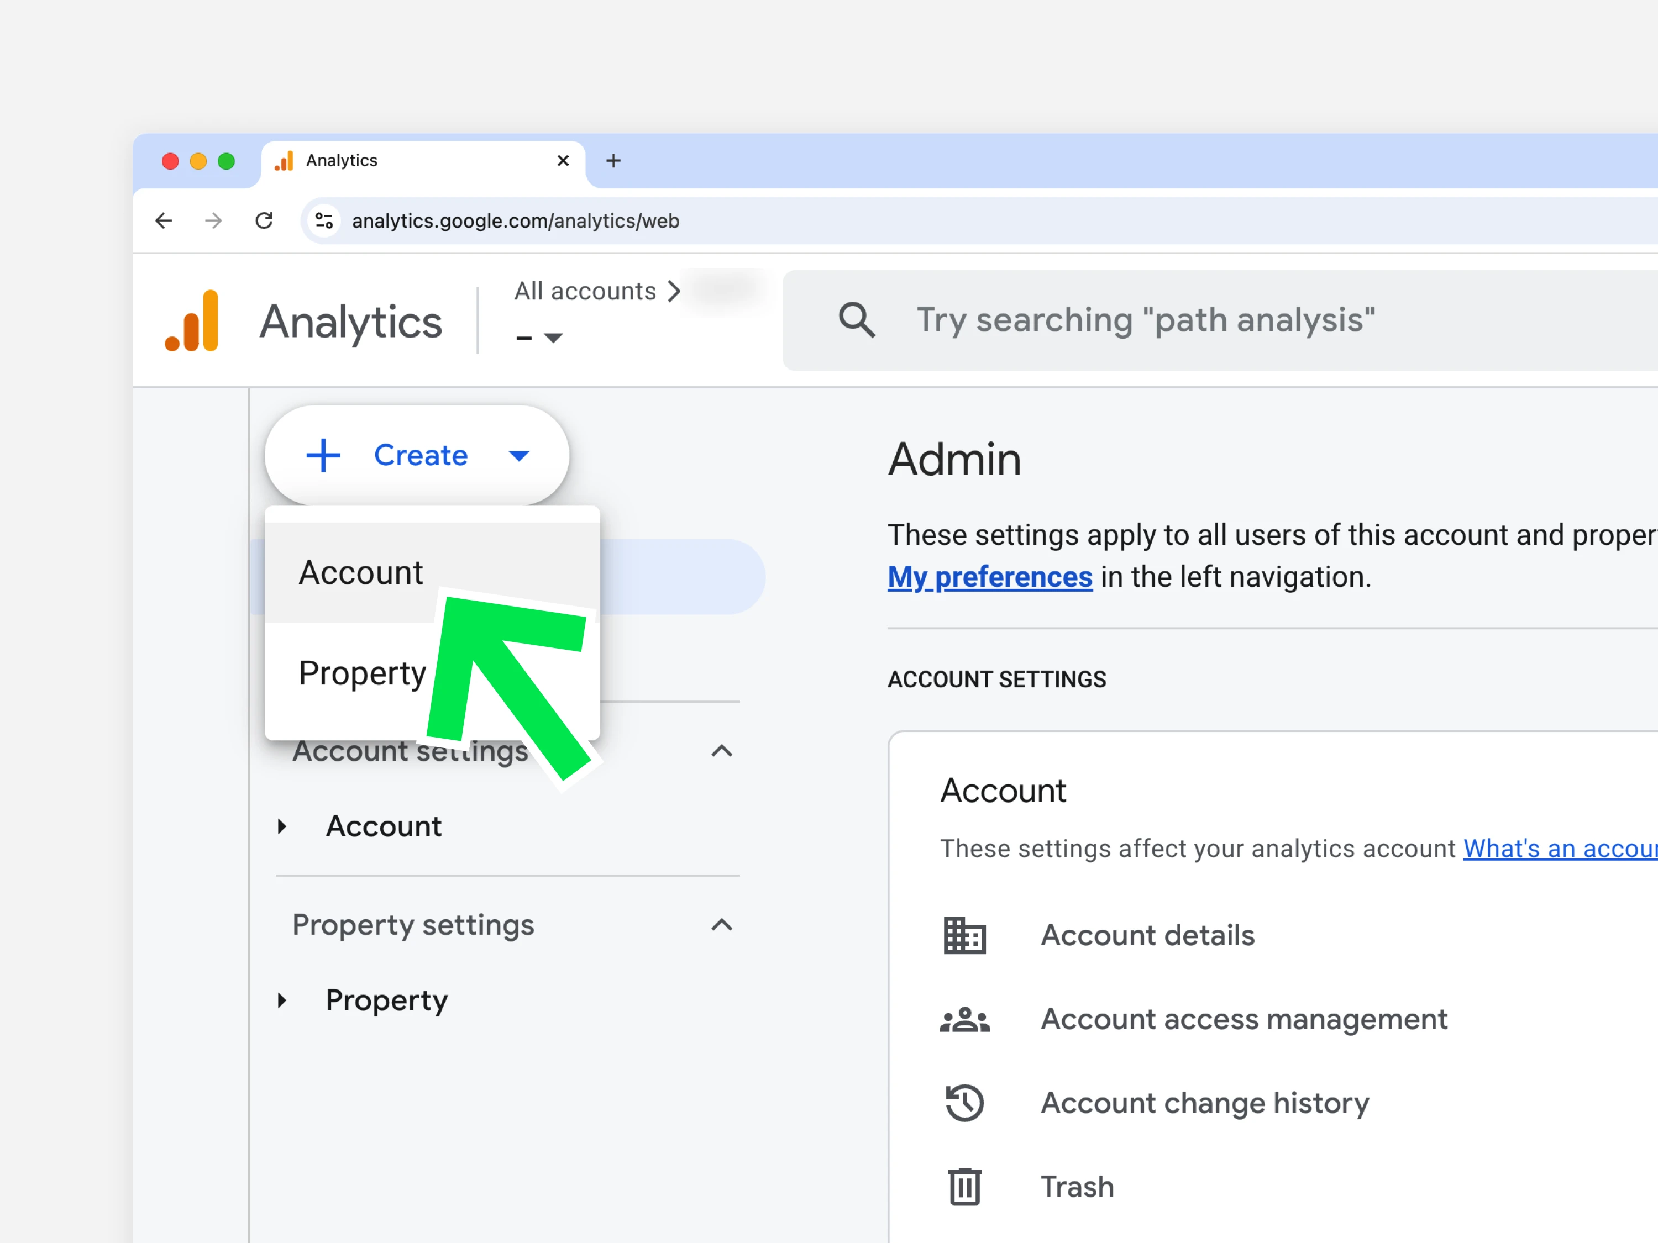Expand the Property tree item arrow
1658x1243 pixels.
(x=282, y=1000)
